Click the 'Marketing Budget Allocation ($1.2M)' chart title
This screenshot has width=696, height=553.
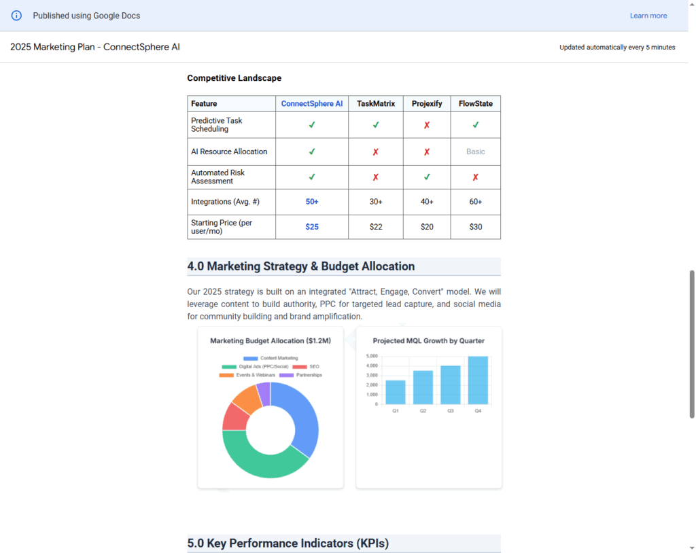click(271, 341)
